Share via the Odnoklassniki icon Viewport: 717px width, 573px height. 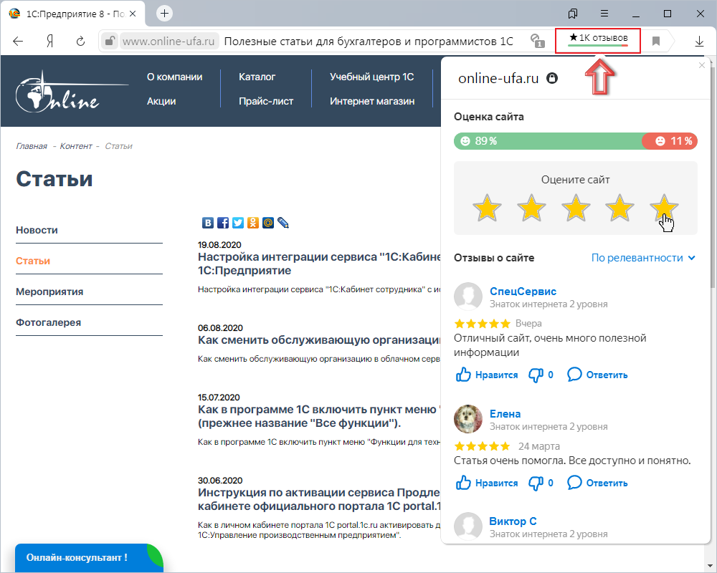(253, 223)
